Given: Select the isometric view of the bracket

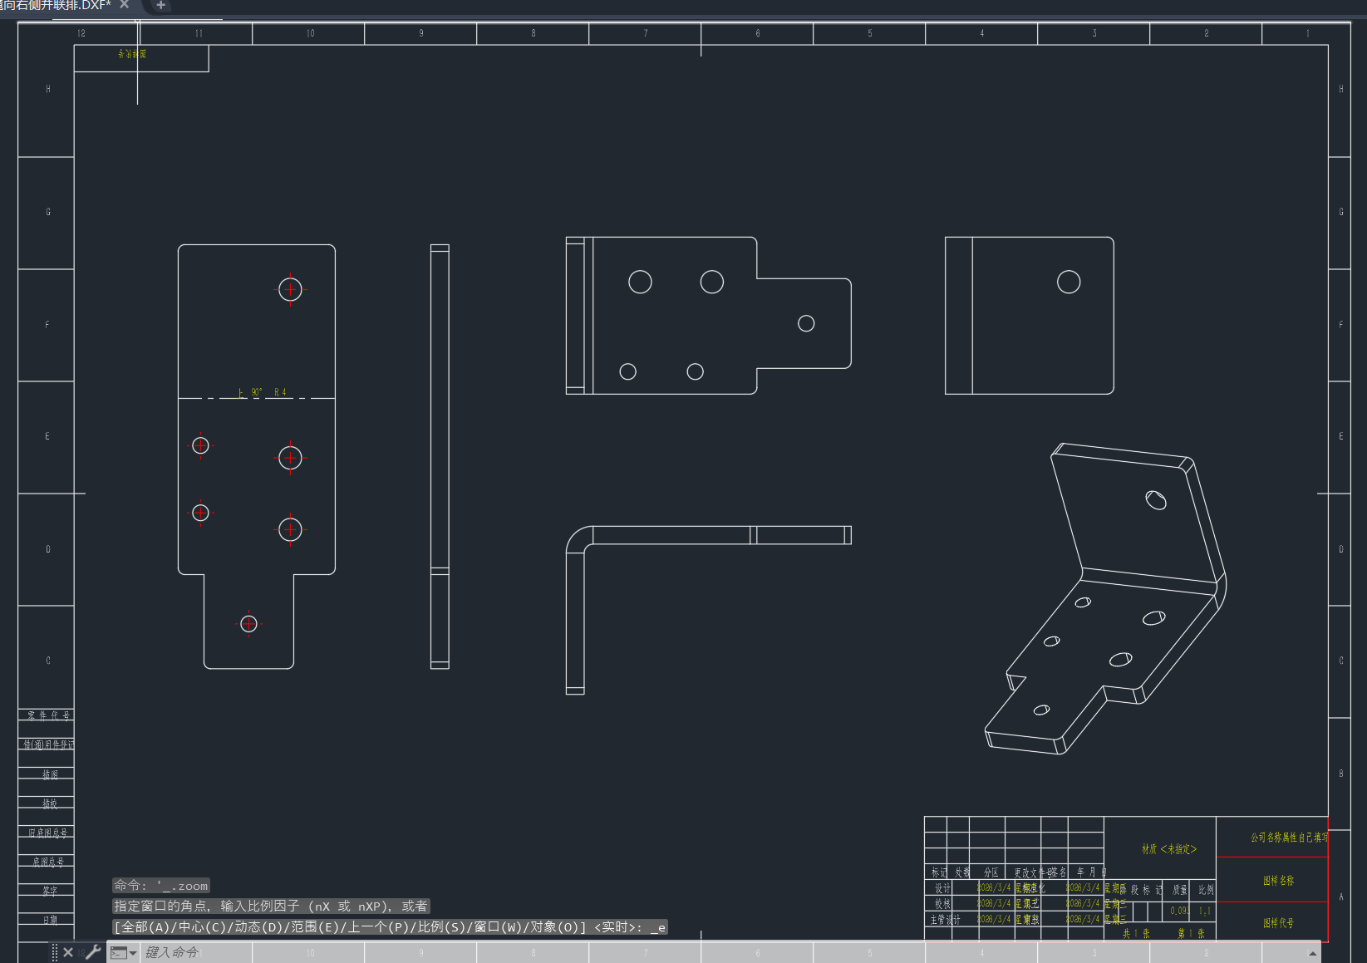Looking at the screenshot, I should (x=1105, y=598).
